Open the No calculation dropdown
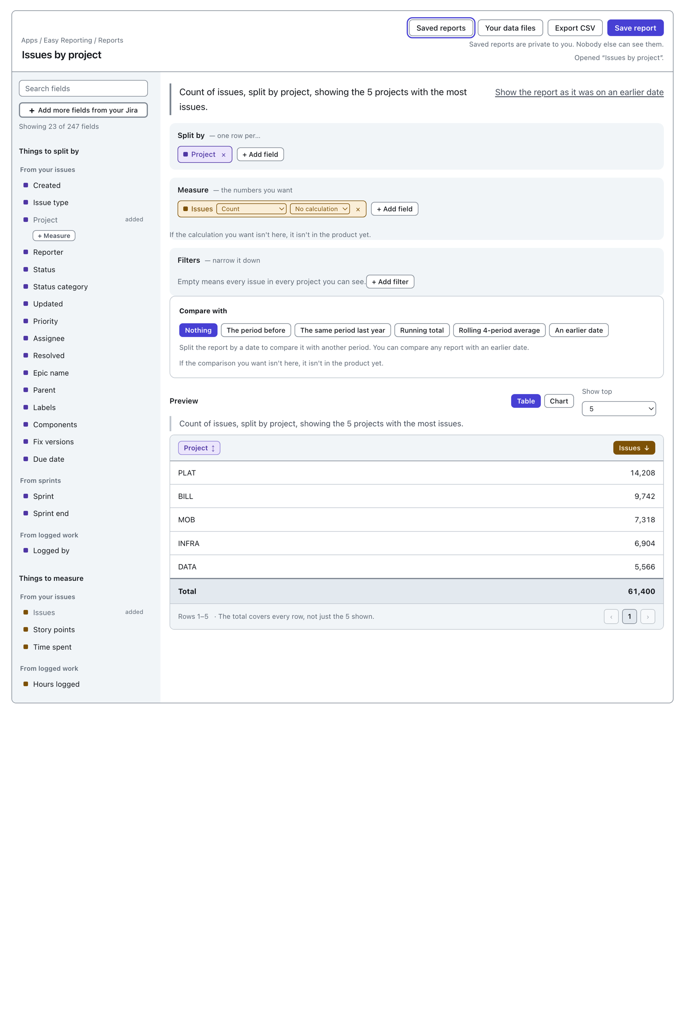The width and height of the screenshot is (685, 1028). [320, 209]
